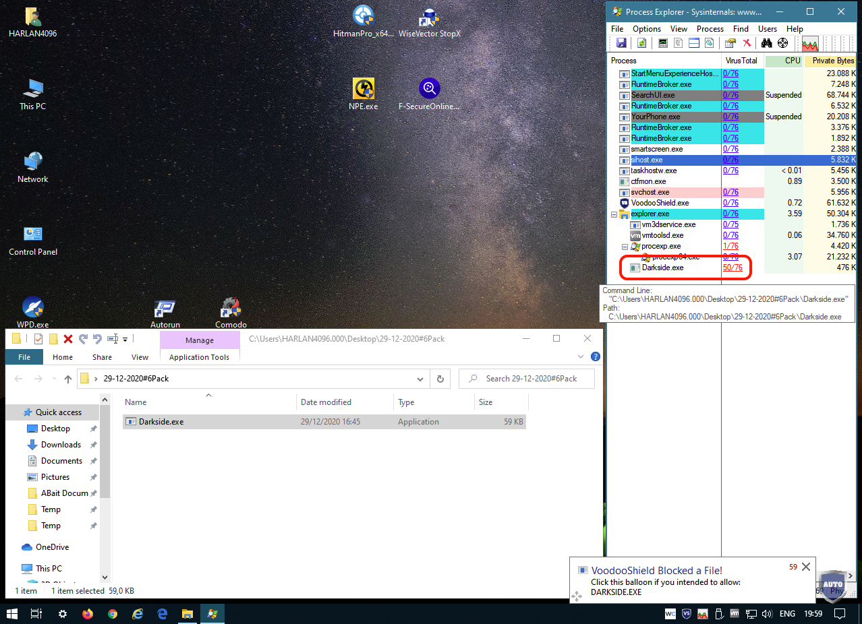Open the File menu in Process Explorer
Image resolution: width=862 pixels, height=624 pixels.
617,29
